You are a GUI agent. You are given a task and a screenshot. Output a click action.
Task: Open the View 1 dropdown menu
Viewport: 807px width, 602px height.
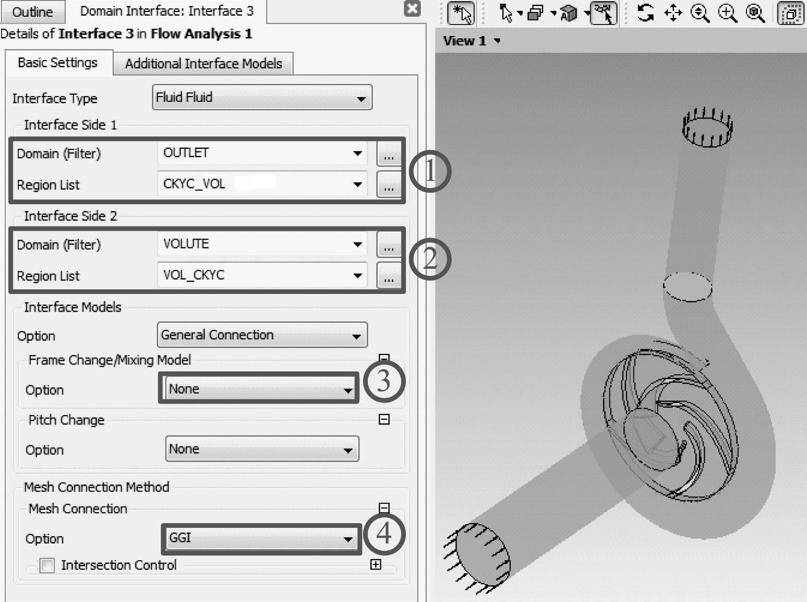pos(497,41)
